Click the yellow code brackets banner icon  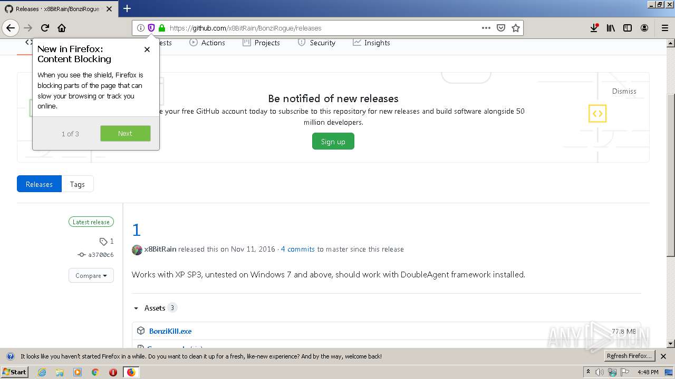point(597,113)
